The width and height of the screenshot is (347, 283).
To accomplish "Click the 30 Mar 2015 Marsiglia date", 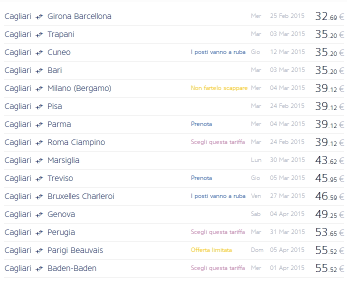I will (287, 160).
